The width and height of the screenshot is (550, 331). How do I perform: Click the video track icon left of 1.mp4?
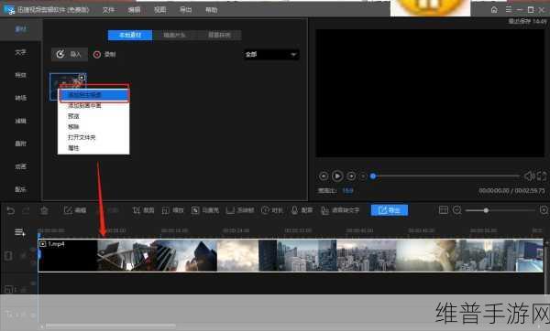click(8, 256)
